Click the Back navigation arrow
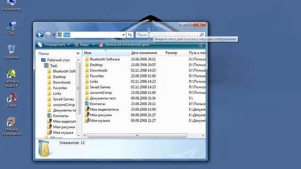The height and width of the screenshot is (169, 301). click(x=40, y=35)
